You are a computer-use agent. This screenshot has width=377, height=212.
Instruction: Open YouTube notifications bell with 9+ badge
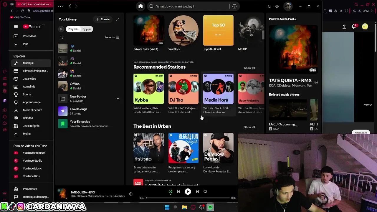tap(354, 26)
